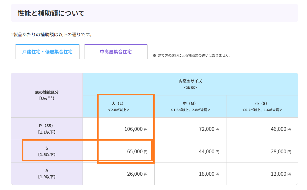The width and height of the screenshot is (307, 190).
Task: Select the A【1.9以下】row header
Action: (47, 174)
